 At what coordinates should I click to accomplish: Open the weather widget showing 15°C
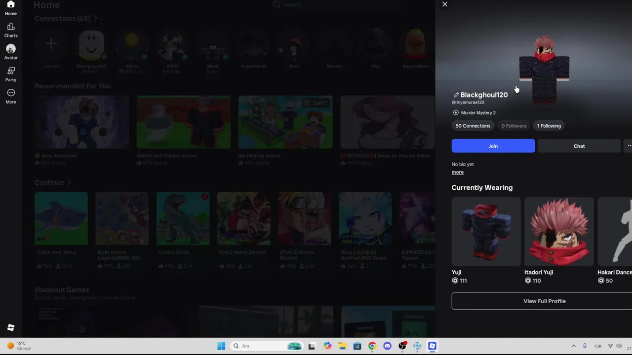coord(20,346)
